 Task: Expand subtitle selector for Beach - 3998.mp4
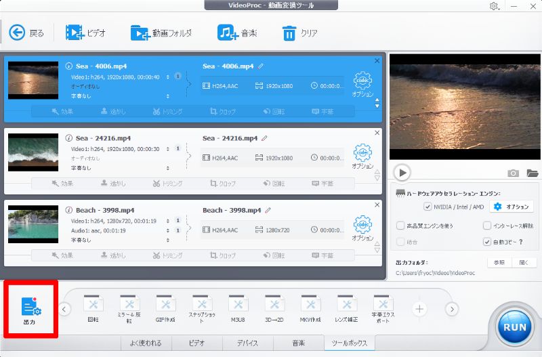[167, 240]
